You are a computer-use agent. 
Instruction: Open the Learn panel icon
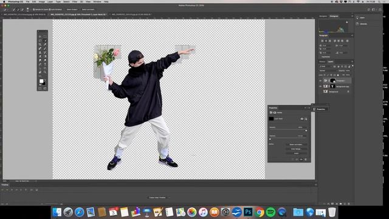click(357, 18)
